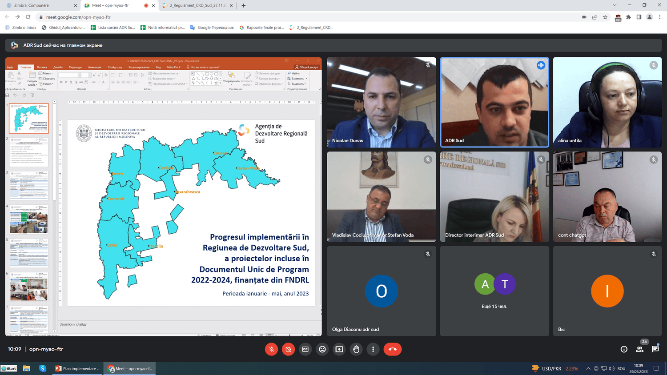Toggle closed captions in Meet
This screenshot has width=667, height=375.
coord(305,349)
